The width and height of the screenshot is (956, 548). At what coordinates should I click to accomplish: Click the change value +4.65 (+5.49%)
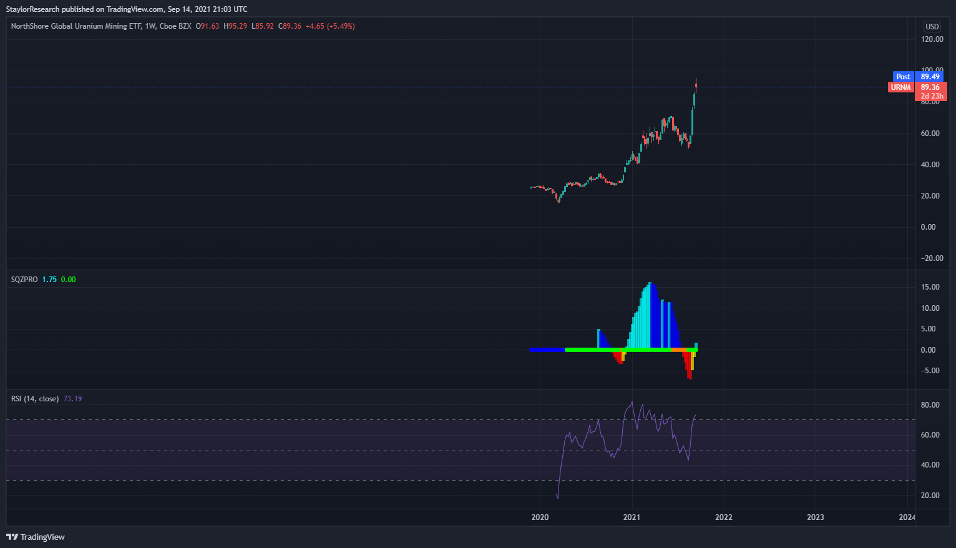click(330, 26)
